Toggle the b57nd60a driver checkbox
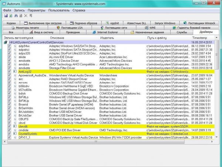The height and width of the screenshot is (167, 222). pos(9,90)
